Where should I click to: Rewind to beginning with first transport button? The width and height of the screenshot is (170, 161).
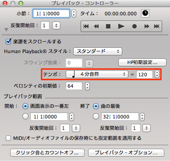coord(86,26)
